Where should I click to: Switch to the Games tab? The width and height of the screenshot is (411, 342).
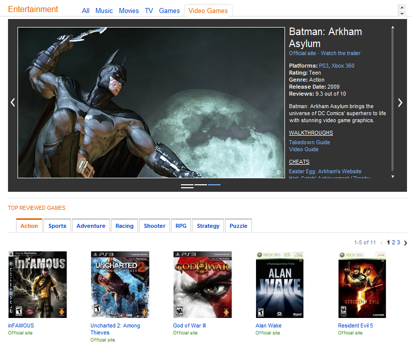point(169,11)
